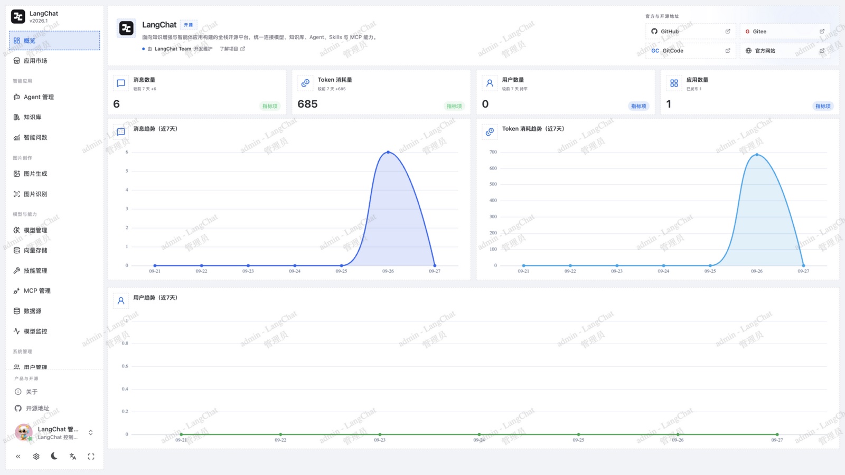Collapse the sidebar with double-chevron icon
Screen dimensions: 845x475
18,457
